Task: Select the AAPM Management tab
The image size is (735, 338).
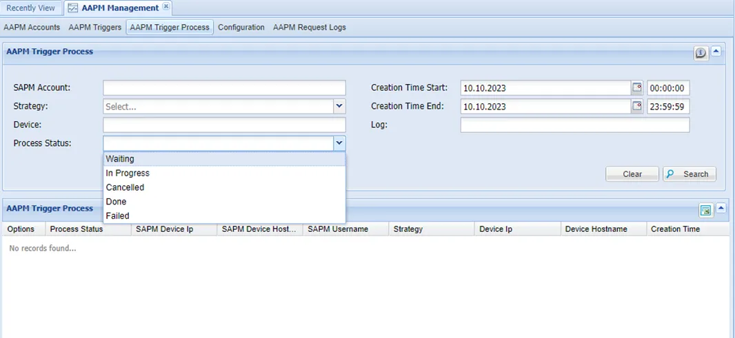Action: (x=118, y=8)
